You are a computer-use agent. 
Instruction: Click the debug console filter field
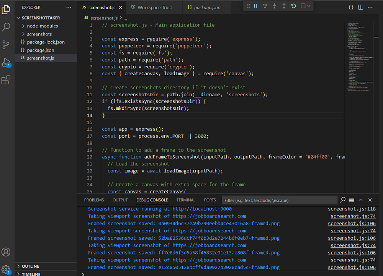pyautogui.click(x=280, y=200)
